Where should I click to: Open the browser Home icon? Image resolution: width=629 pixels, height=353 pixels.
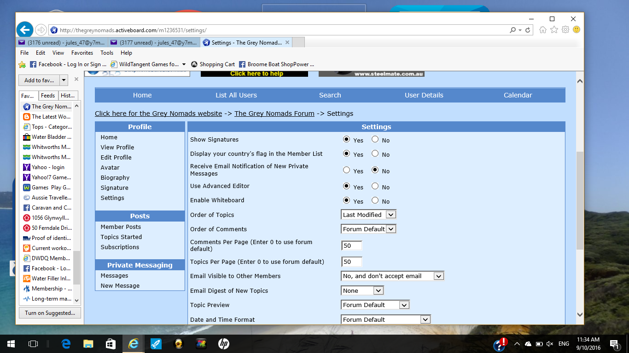click(x=543, y=30)
